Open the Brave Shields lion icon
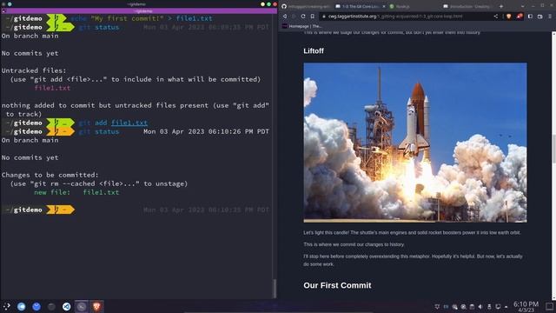This screenshot has width=556, height=313. [x=509, y=17]
